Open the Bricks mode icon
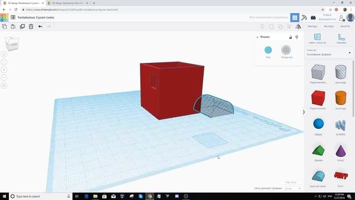The height and width of the screenshot is (200, 355). click(313, 17)
